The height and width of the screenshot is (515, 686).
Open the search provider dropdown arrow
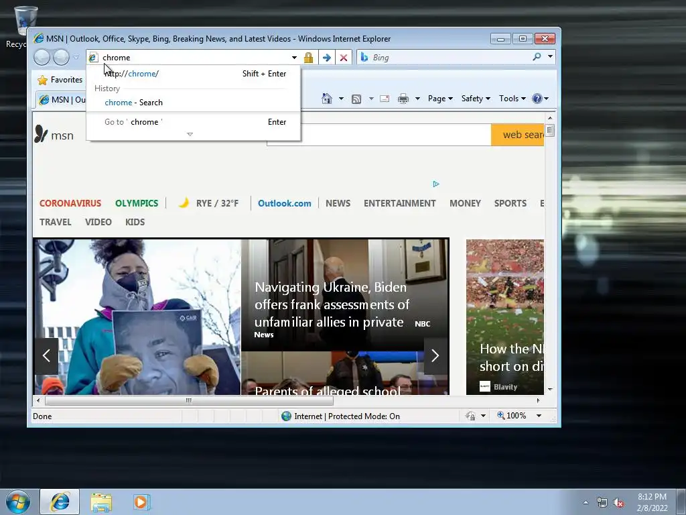pyautogui.click(x=551, y=57)
